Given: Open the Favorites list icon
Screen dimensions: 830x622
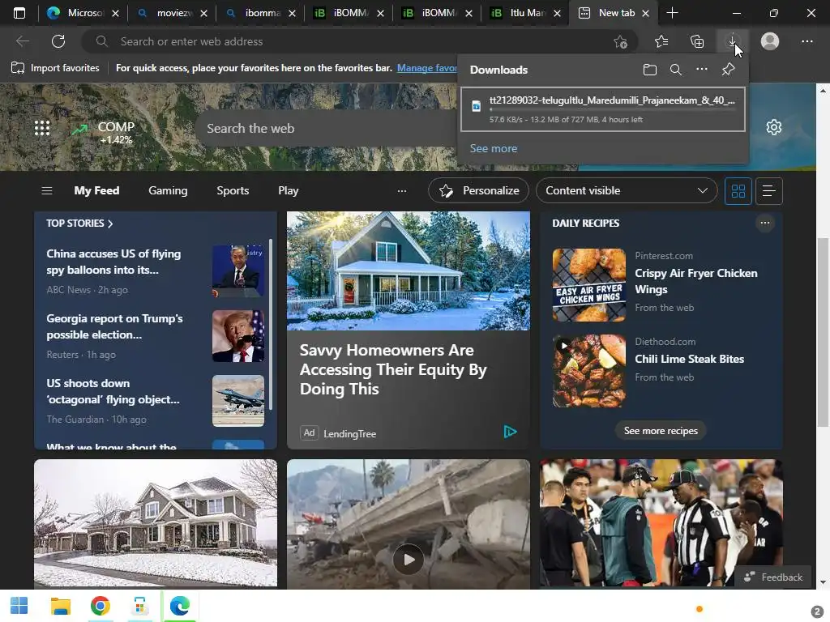Looking at the screenshot, I should tap(661, 41).
